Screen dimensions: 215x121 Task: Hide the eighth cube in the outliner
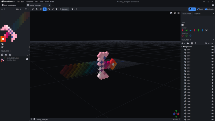pos(212,71)
